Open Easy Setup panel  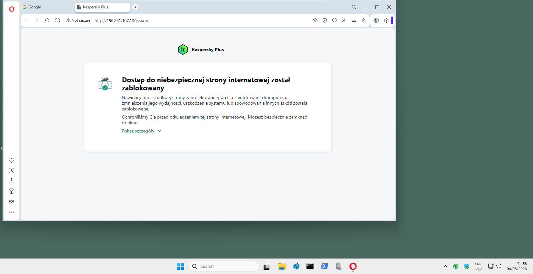click(354, 20)
